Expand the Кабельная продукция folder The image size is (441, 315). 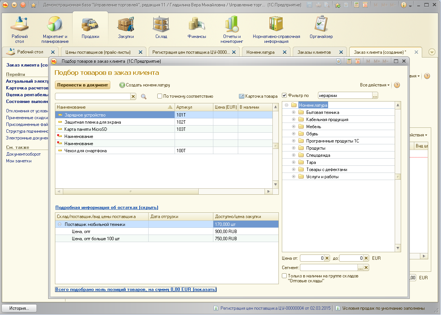point(293,120)
